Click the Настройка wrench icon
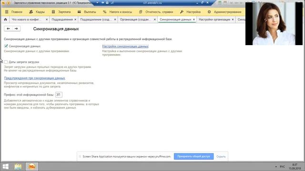 [182, 12]
